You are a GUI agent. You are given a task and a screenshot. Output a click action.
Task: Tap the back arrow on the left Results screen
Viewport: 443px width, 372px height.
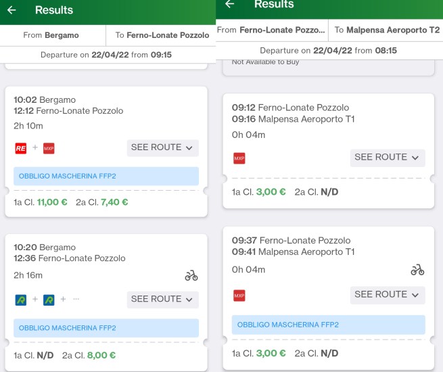(x=11, y=10)
